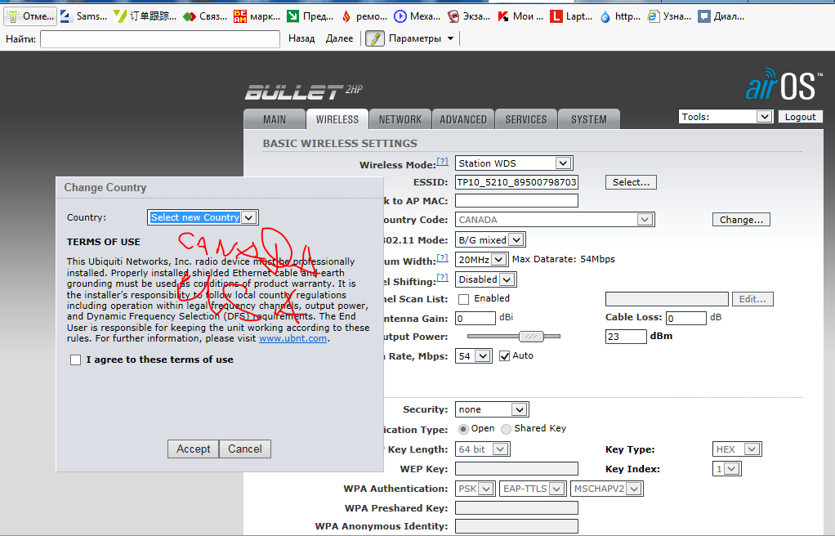This screenshot has height=536, width=835.
Task: Switch to the MAIN tab
Action: pyautogui.click(x=275, y=119)
